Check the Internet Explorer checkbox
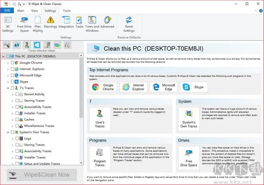The image size is (264, 185). 12,69
